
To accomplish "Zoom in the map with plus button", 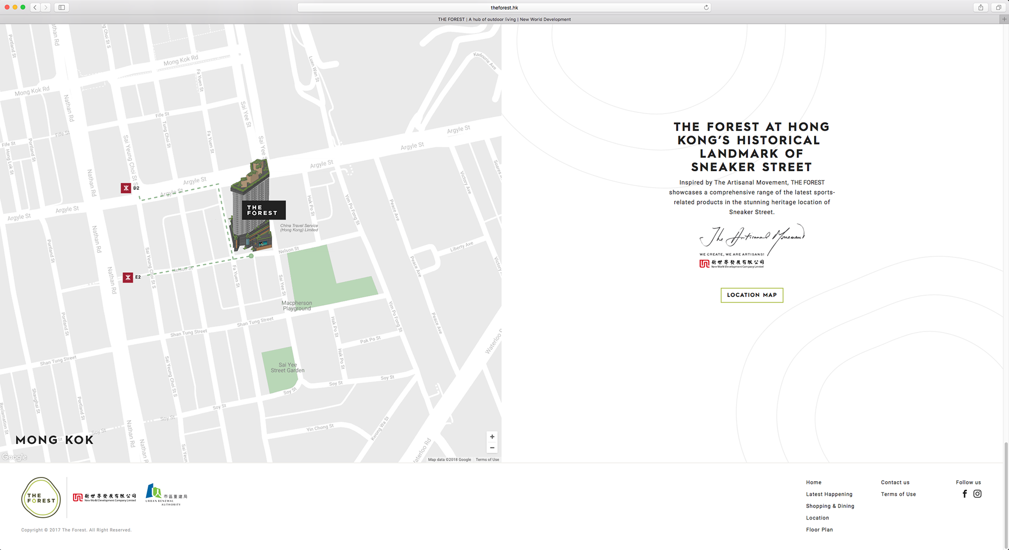I will pos(492,437).
